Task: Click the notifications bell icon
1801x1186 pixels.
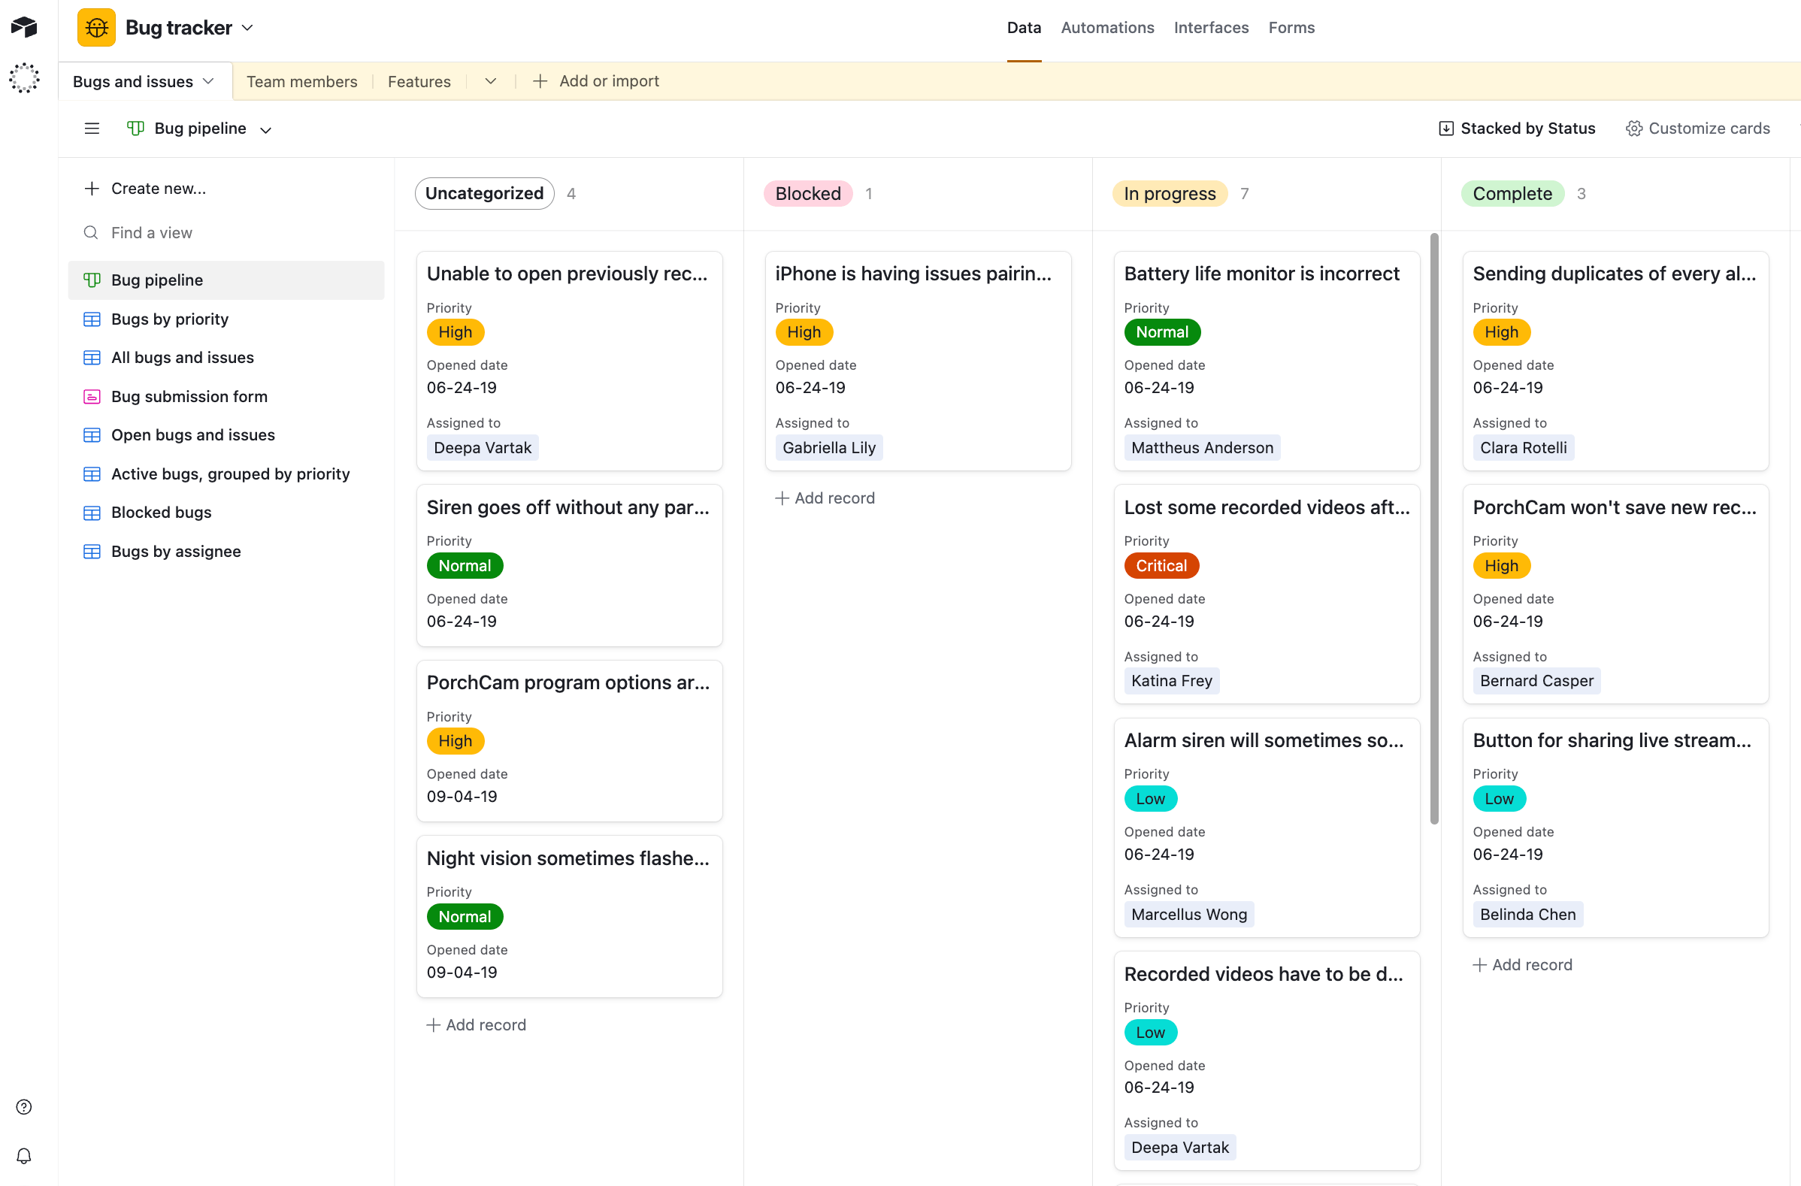Action: (x=23, y=1155)
